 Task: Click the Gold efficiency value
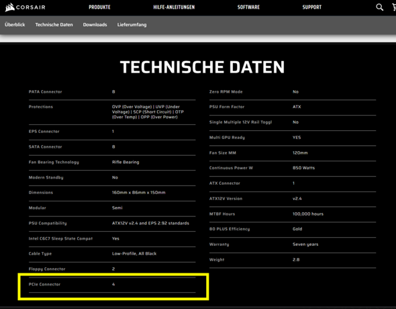click(297, 229)
